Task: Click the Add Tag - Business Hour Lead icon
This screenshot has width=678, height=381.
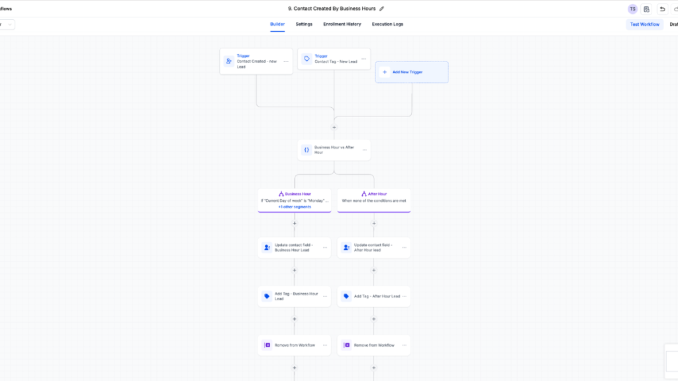Action: (x=267, y=296)
